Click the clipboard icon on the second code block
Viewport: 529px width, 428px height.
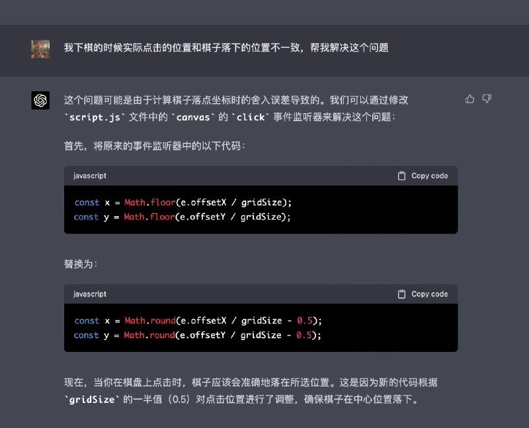tap(401, 294)
